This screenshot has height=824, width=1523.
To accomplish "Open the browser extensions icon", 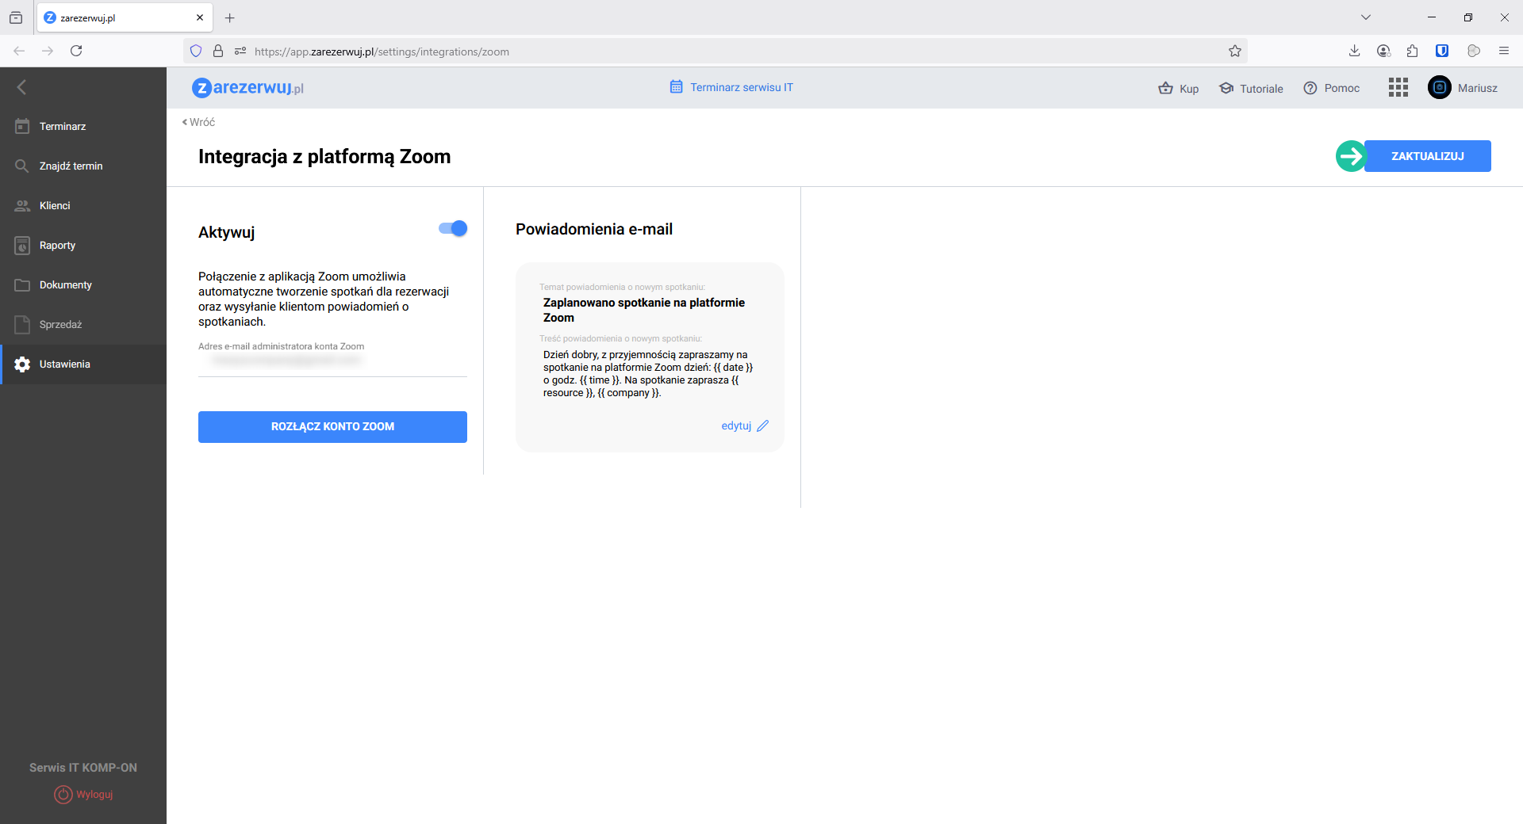I will click(1413, 51).
